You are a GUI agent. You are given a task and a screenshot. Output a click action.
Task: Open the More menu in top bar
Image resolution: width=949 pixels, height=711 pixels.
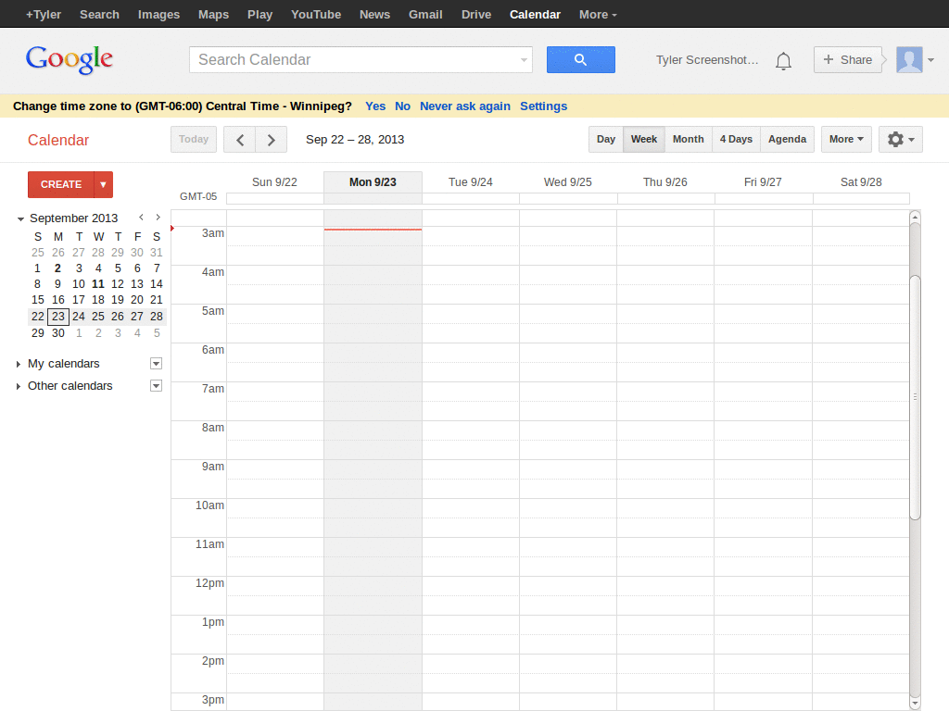(598, 15)
